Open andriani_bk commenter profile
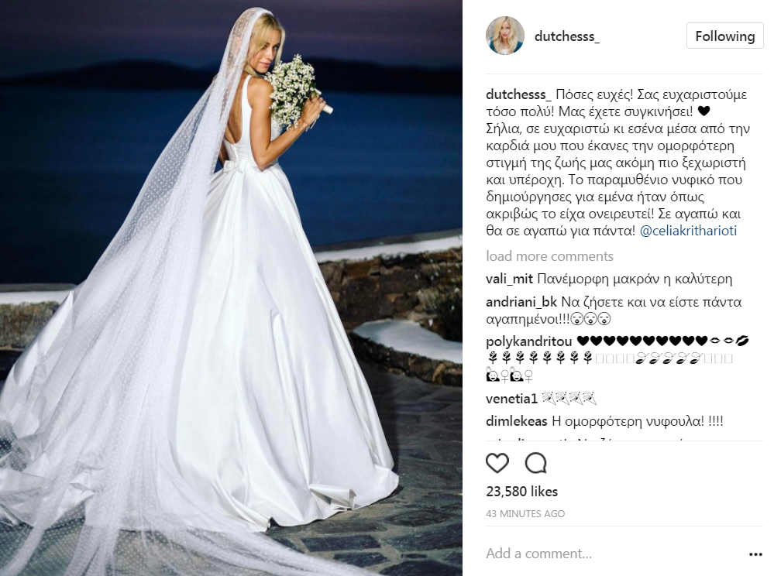The width and height of the screenshot is (774, 576). (x=521, y=302)
